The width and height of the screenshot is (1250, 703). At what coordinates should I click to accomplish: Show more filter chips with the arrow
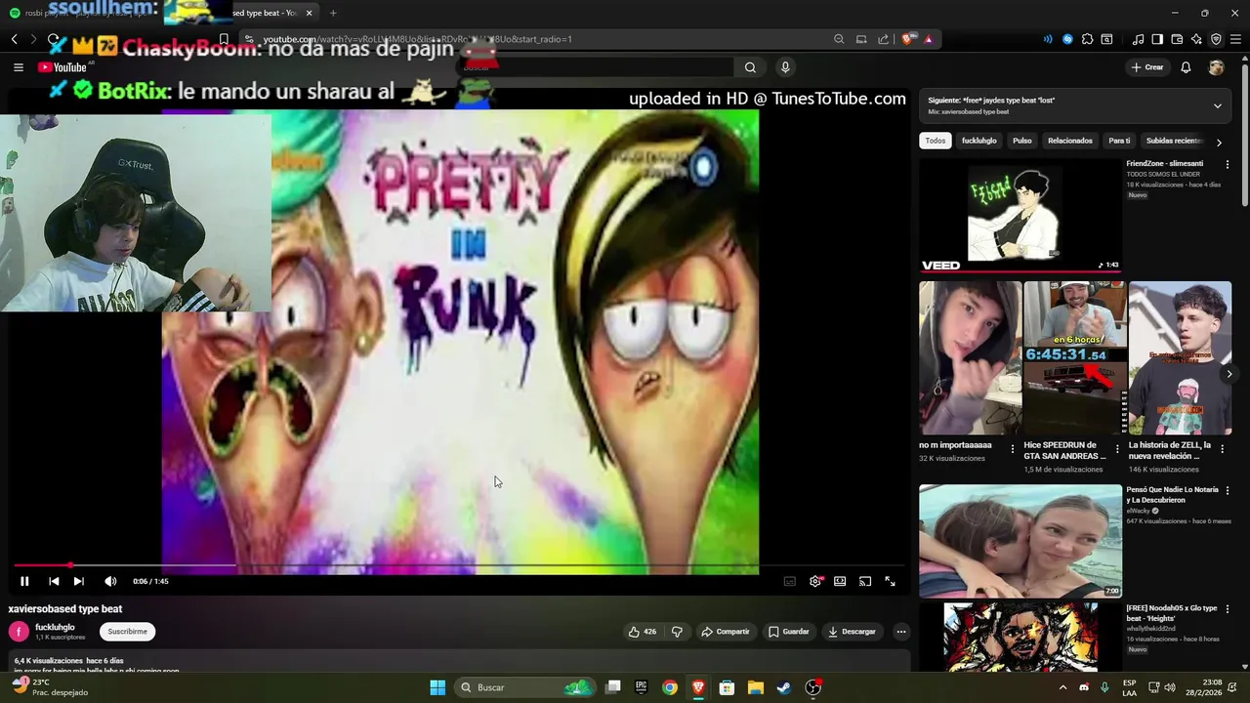(x=1219, y=142)
